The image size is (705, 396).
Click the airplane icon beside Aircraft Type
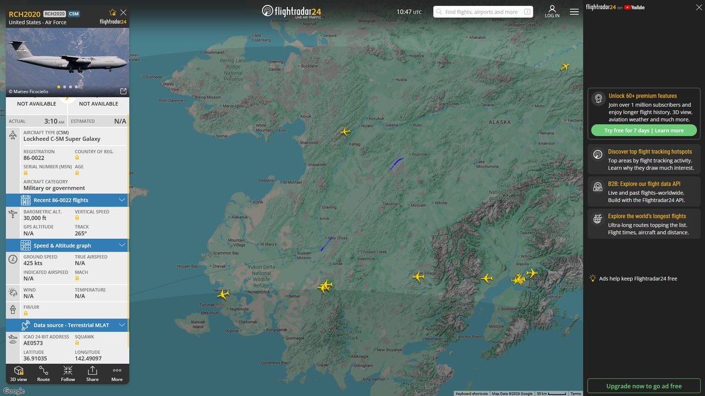tap(14, 136)
